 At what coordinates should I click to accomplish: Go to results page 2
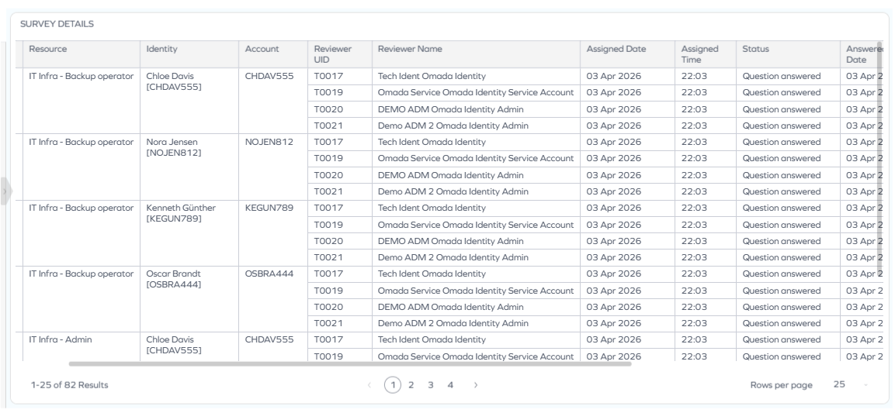pos(411,385)
